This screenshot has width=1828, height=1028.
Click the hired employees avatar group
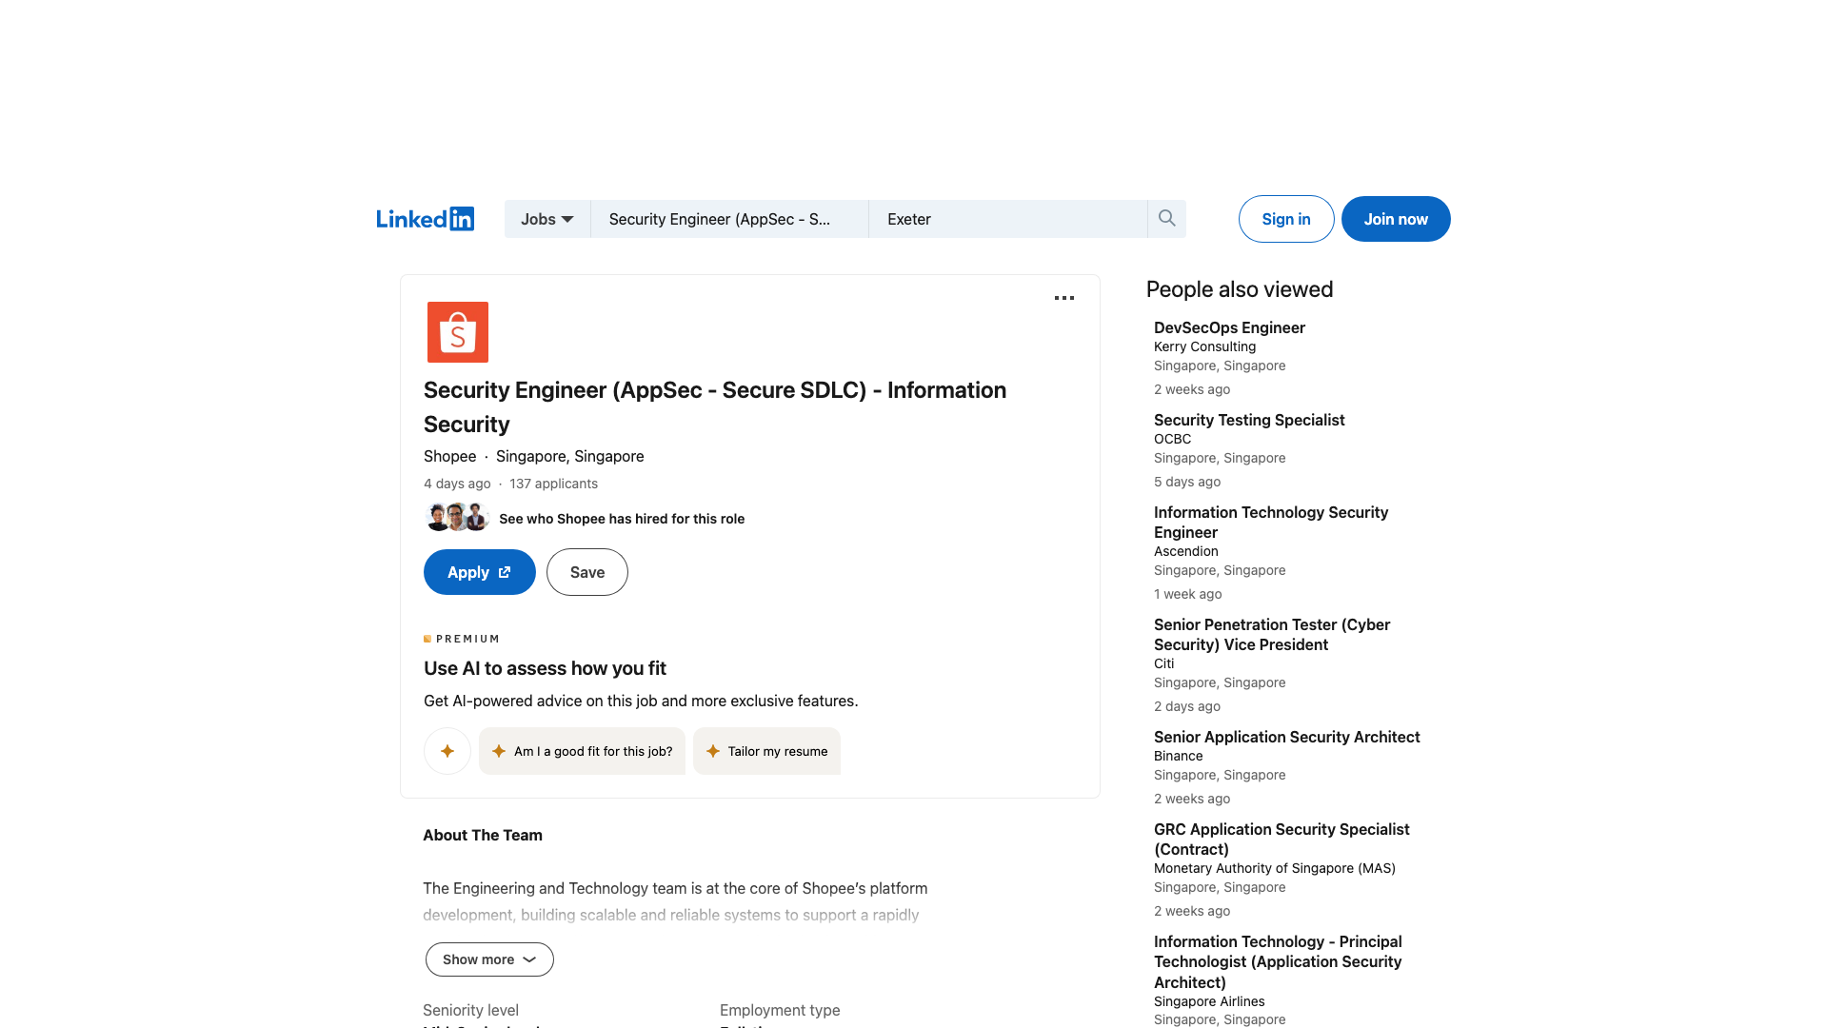[x=457, y=518]
